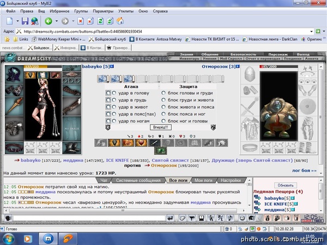Click the Forward navigation arrow button
Viewport: 327px width, 245px height.
pyautogui.click(x=65, y=21)
